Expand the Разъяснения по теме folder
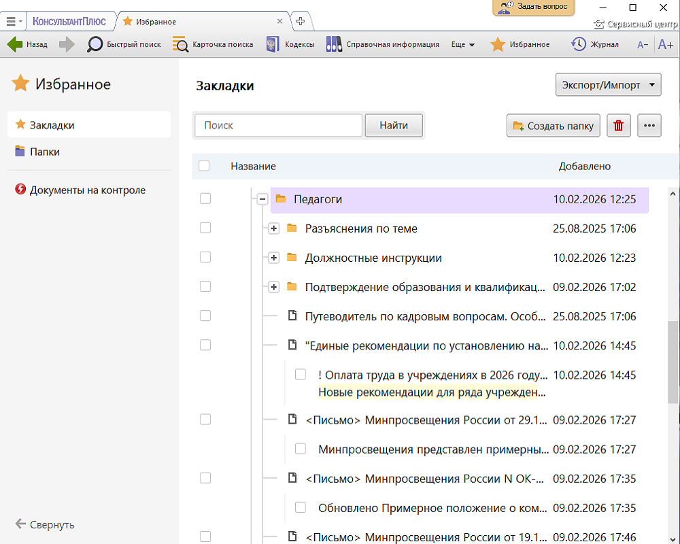 point(274,228)
